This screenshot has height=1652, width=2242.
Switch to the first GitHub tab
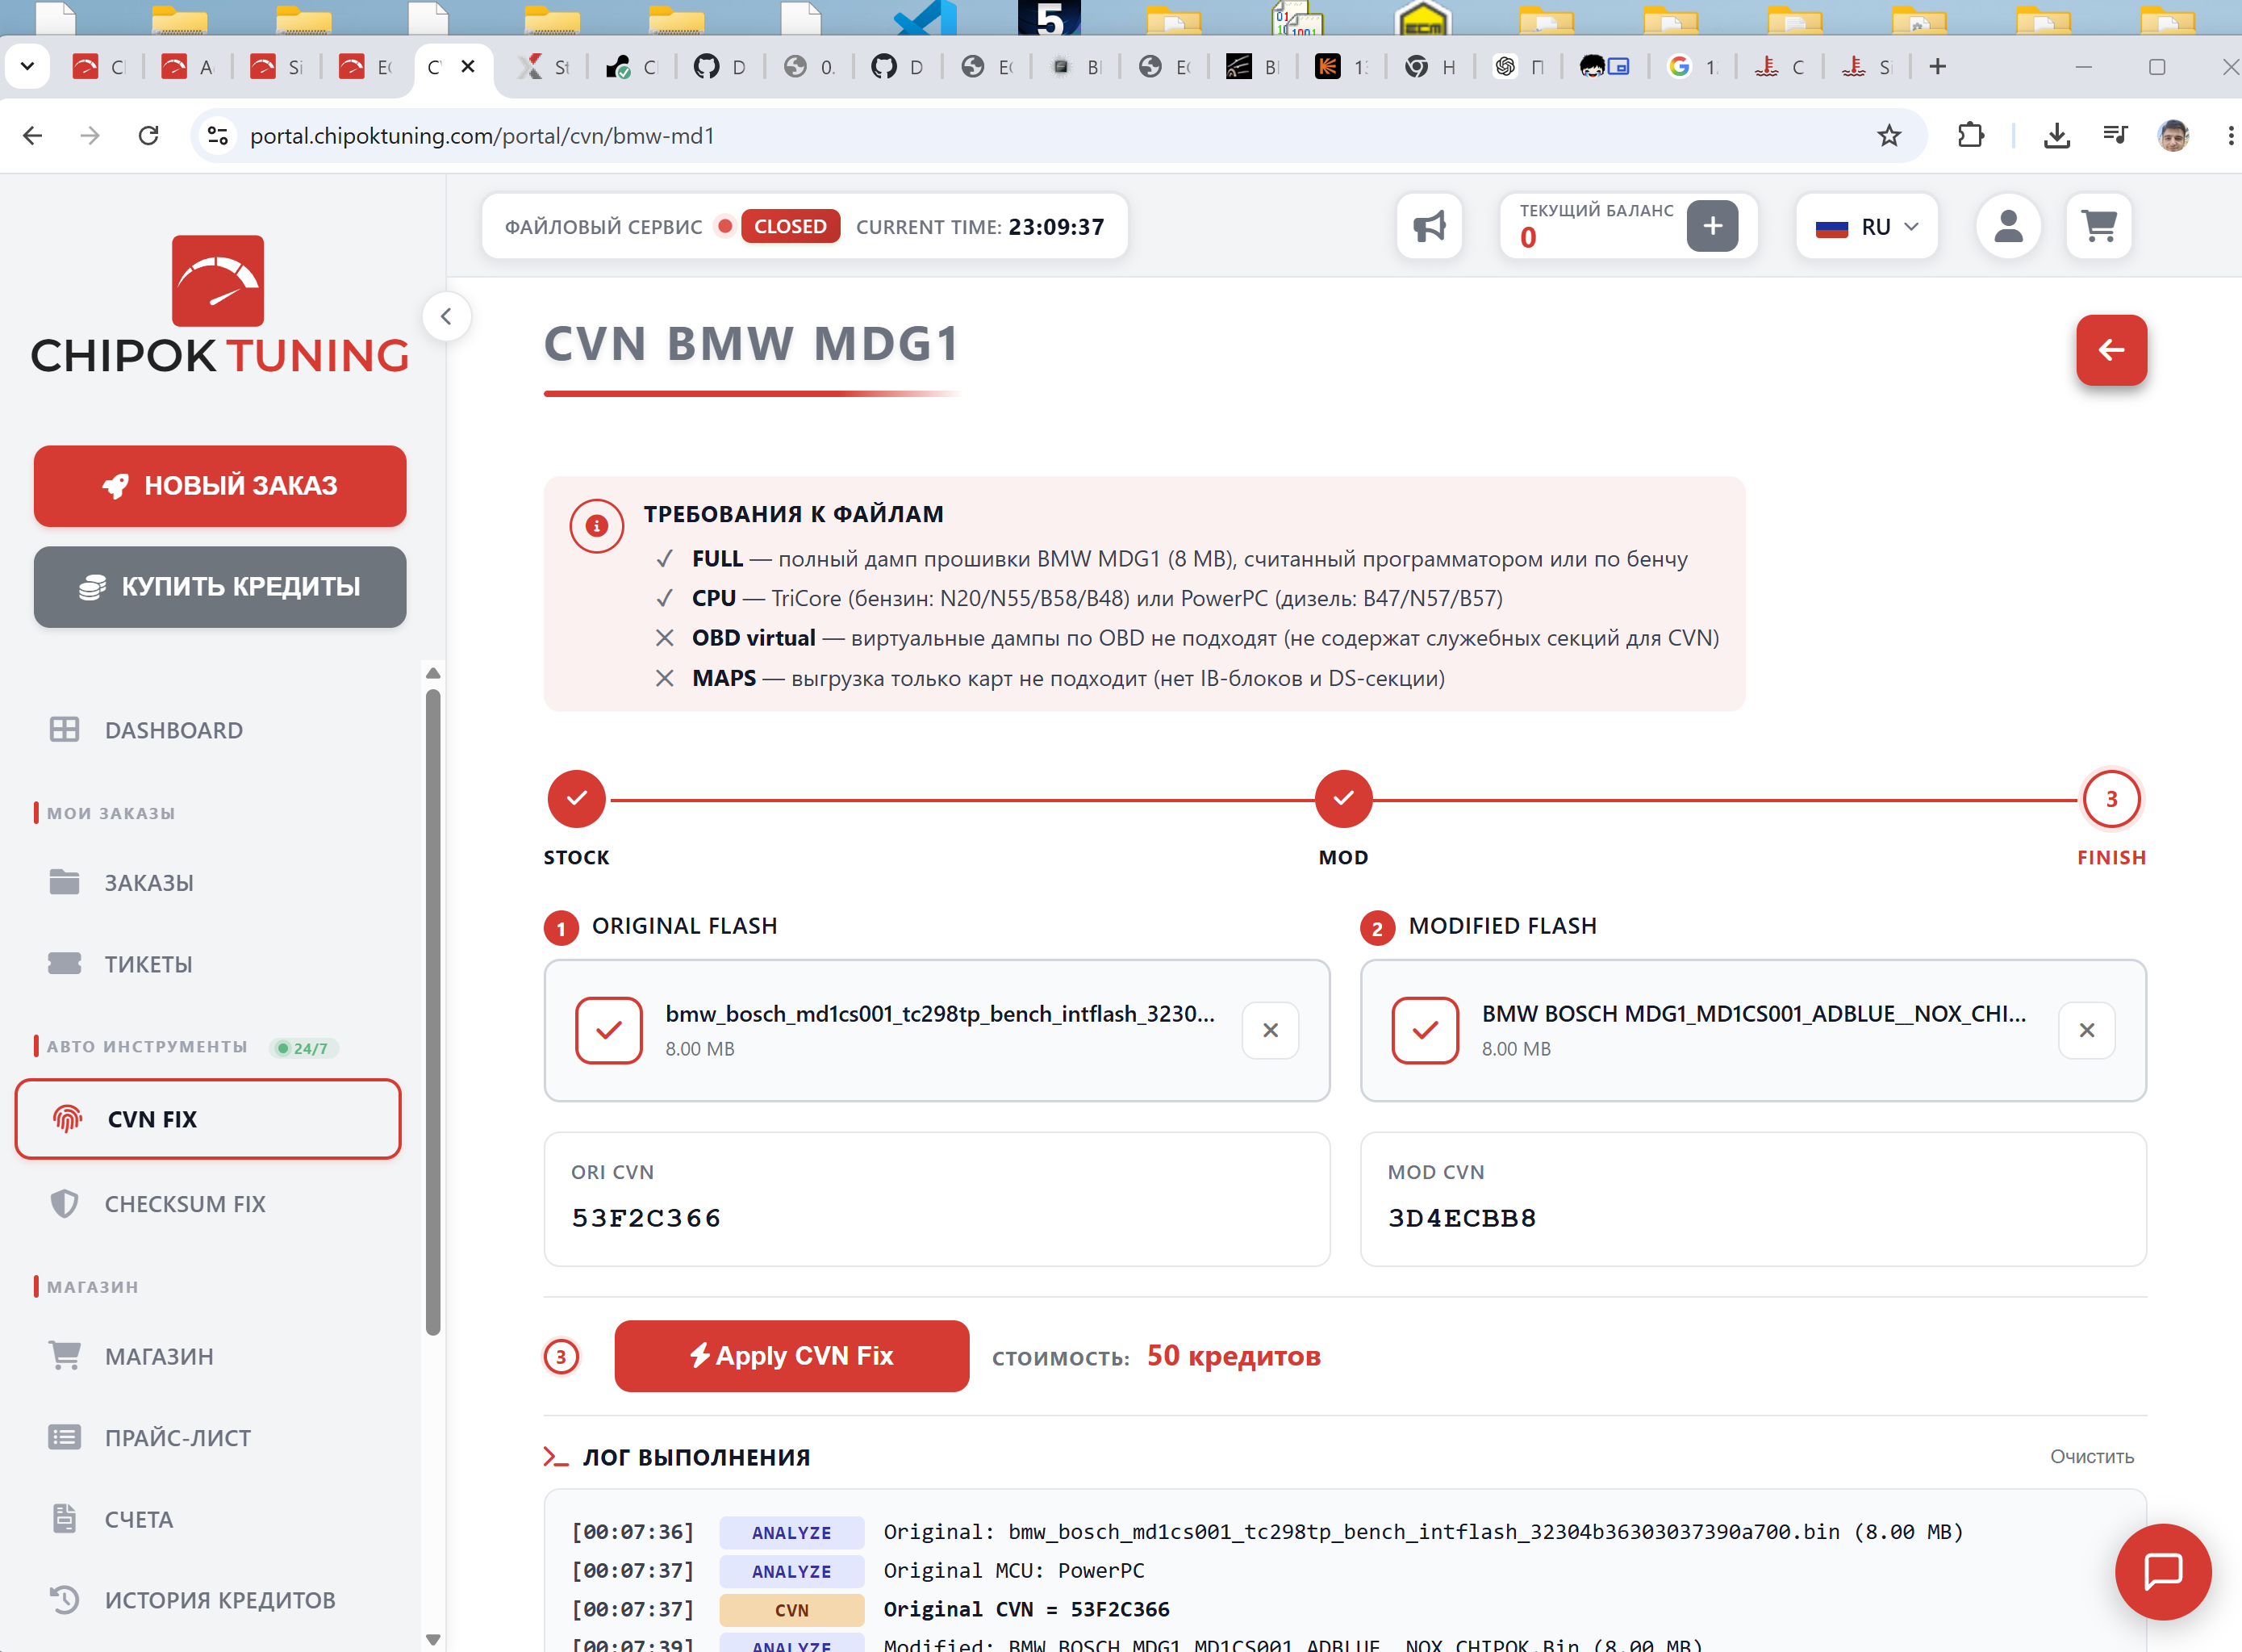click(x=720, y=66)
